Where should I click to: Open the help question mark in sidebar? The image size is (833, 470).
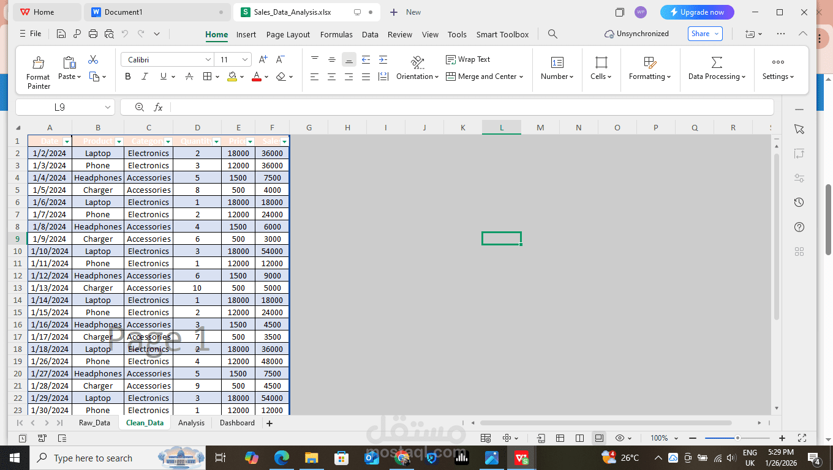tap(799, 227)
